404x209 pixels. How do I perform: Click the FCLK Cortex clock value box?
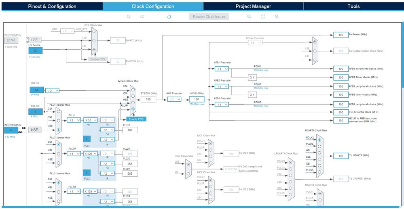click(341, 112)
